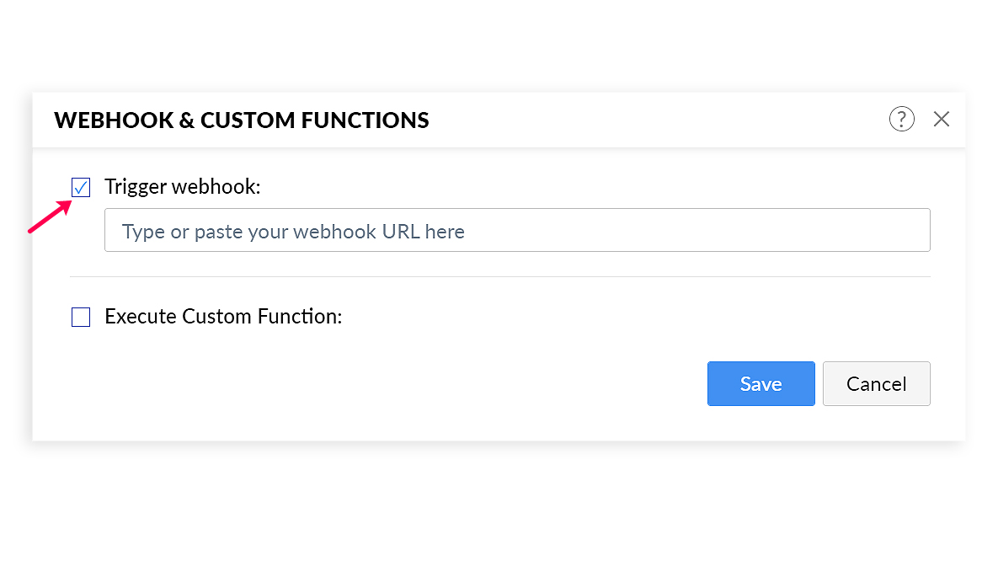Close the Webhook & Custom Functions dialog
The image size is (998, 561).
tap(942, 119)
